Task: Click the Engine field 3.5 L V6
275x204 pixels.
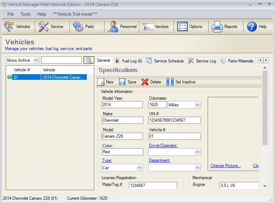Action: pos(239,185)
